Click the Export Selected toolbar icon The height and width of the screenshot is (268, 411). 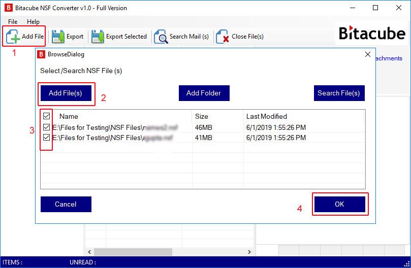(x=119, y=37)
